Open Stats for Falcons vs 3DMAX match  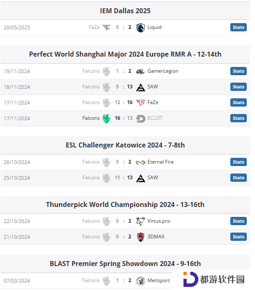pyautogui.click(x=238, y=237)
